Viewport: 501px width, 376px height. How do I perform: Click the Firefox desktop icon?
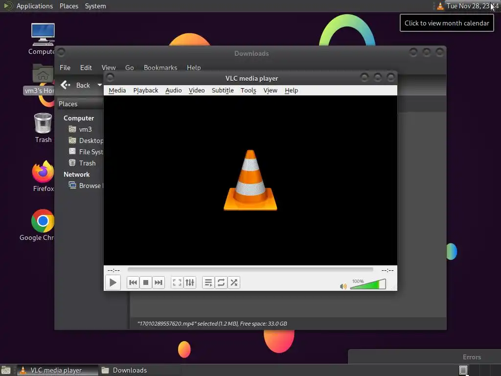[43, 172]
